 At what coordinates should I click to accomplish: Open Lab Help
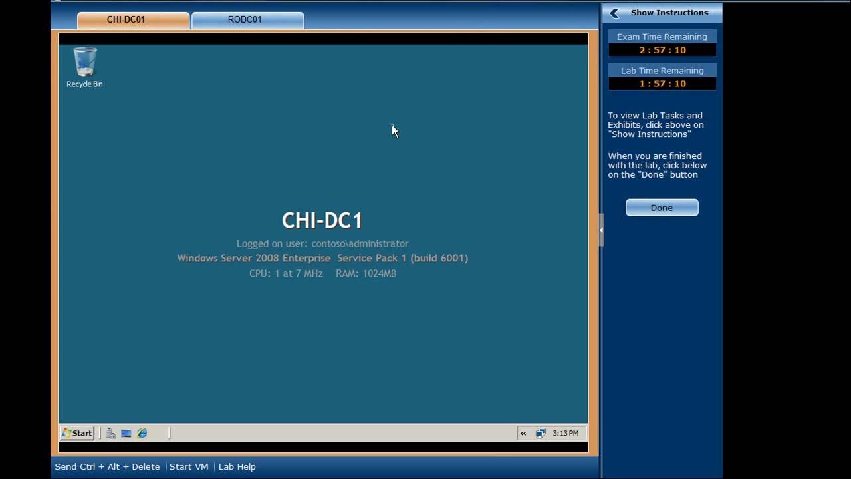point(237,467)
